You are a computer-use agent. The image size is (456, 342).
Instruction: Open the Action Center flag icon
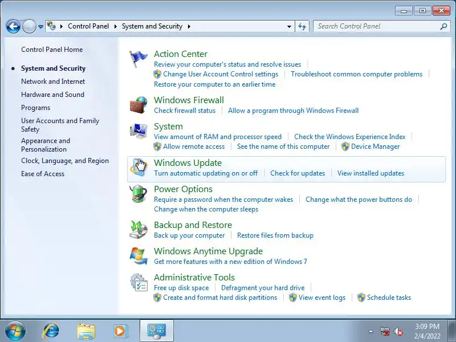point(138,59)
